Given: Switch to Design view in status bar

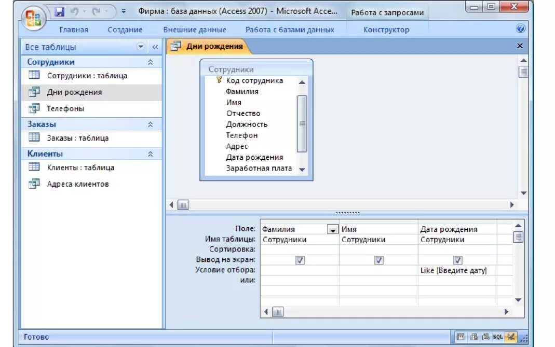Looking at the screenshot, I should (510, 337).
